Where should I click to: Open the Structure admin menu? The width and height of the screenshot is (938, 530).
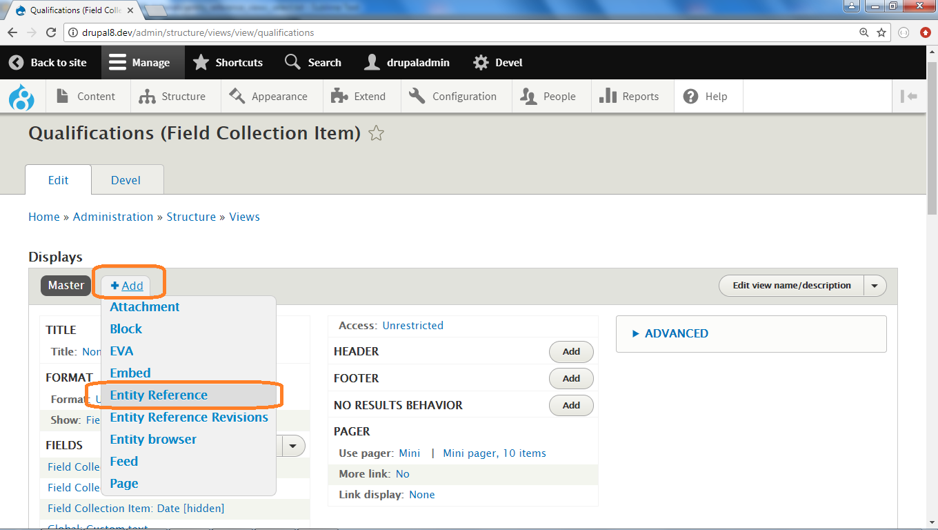point(175,97)
